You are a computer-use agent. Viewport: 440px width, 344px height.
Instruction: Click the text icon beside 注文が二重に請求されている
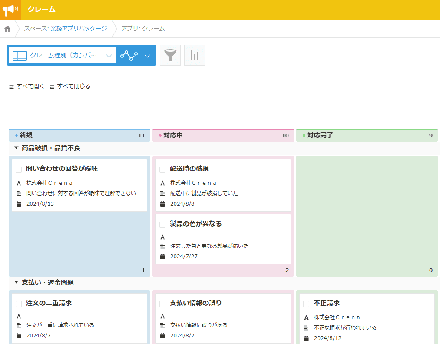pyautogui.click(x=19, y=325)
